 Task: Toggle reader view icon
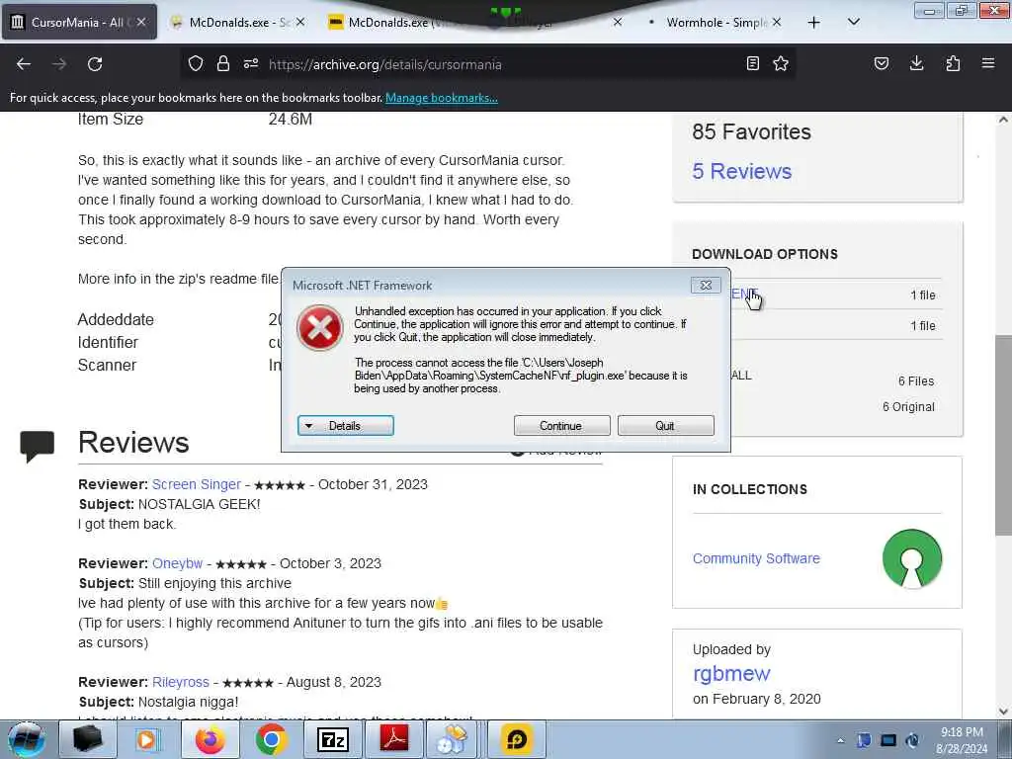click(752, 63)
